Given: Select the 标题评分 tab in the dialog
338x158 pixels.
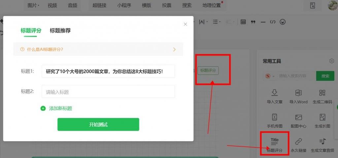Looking at the screenshot, I should (31, 31).
